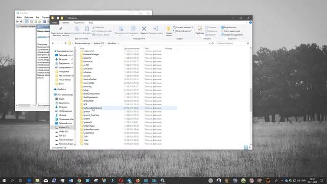
Task: Switch to large icons view in status bar
Action: point(250,148)
